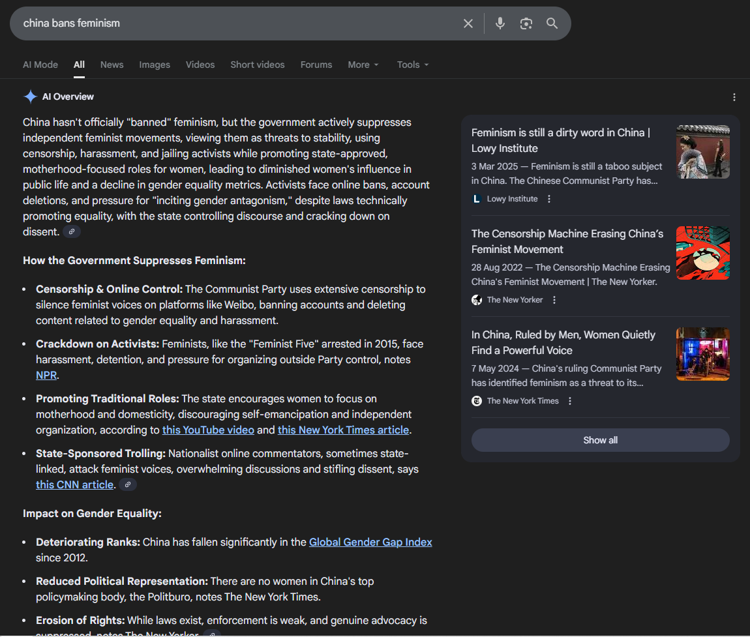
Task: Click the Lowy Institute article thumbnail
Action: coord(702,152)
